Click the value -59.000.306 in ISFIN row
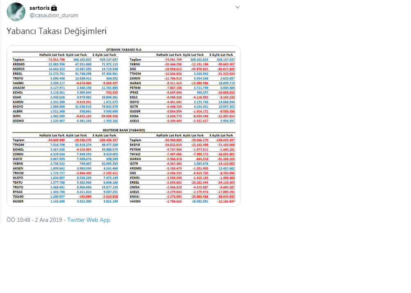 pyautogui.click(x=109, y=116)
